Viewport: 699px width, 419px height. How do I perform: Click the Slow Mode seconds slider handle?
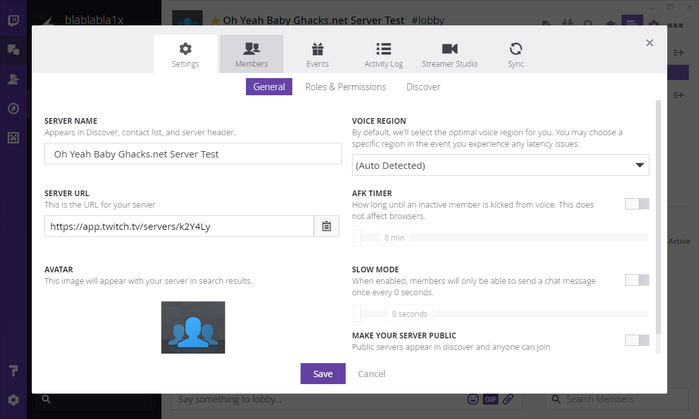(357, 314)
